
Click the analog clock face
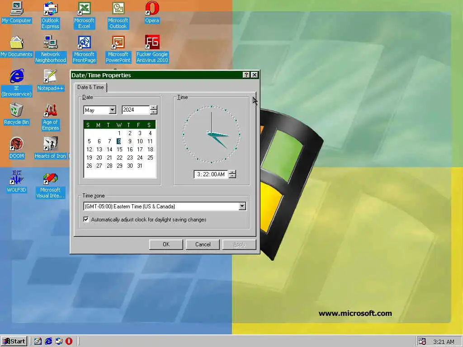[x=212, y=134]
